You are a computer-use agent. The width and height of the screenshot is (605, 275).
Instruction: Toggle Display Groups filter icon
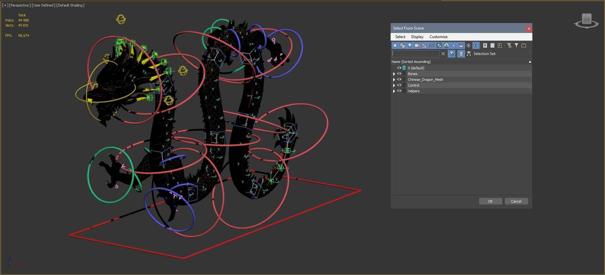click(x=439, y=46)
